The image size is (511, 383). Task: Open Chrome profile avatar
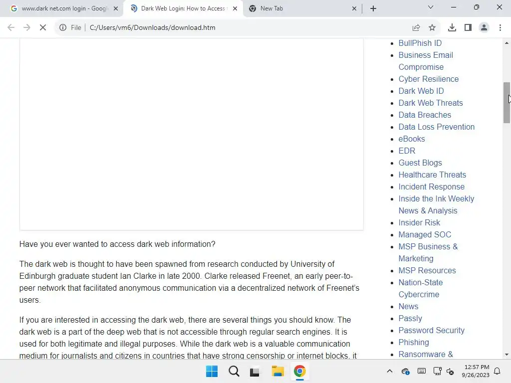(484, 28)
